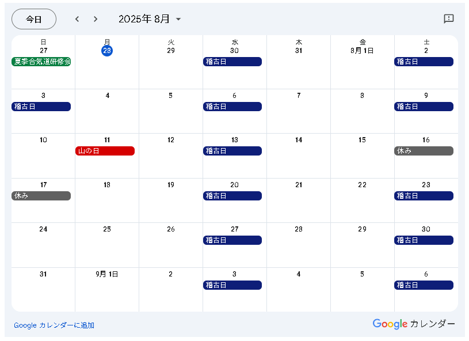Open the red 山の日 holiday event

coord(105,151)
